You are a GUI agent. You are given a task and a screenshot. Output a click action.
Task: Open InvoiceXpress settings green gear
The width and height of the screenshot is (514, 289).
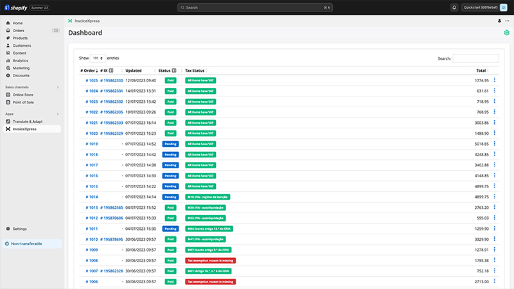[x=506, y=33]
